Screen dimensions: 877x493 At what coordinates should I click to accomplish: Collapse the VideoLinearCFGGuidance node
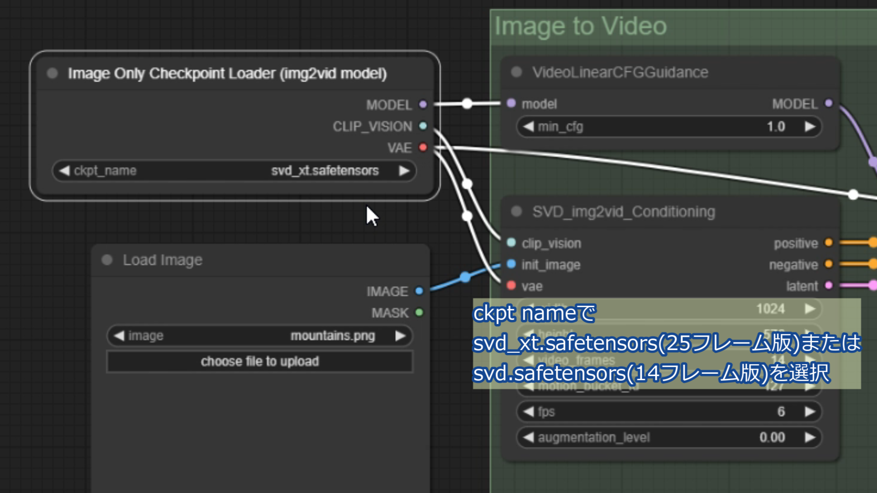click(517, 72)
